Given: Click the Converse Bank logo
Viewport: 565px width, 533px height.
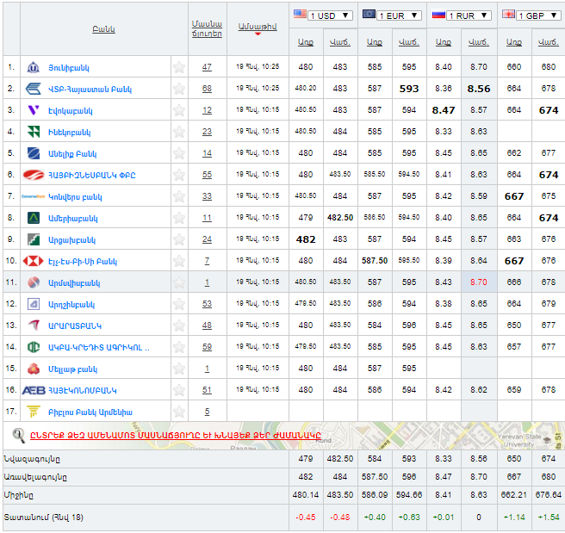Looking at the screenshot, I should (x=34, y=196).
